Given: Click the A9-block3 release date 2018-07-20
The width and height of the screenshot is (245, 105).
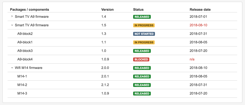Looking at the screenshot, I should pyautogui.click(x=198, y=51).
